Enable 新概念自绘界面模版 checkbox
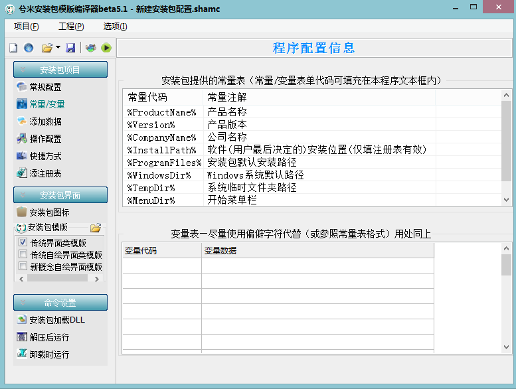This screenshot has width=516, height=389. coord(23,266)
